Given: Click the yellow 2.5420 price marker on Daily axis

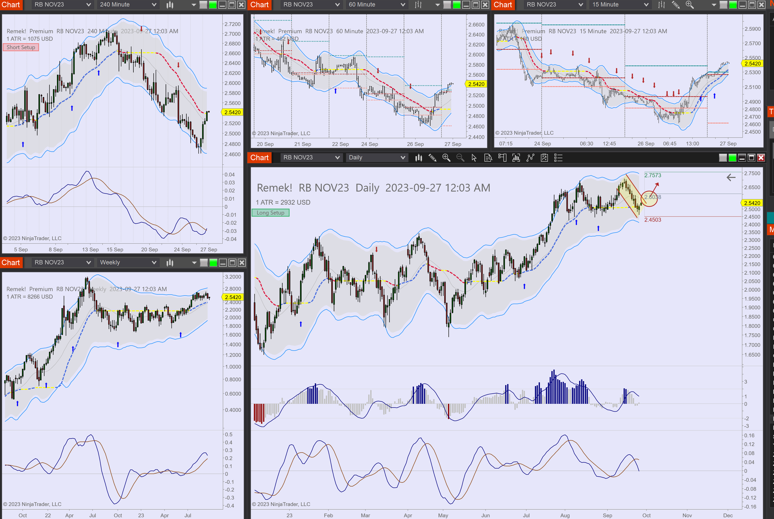Looking at the screenshot, I should [751, 203].
